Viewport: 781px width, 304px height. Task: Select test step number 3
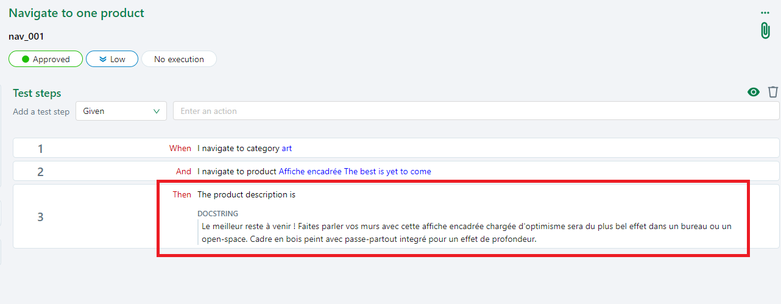coord(40,217)
